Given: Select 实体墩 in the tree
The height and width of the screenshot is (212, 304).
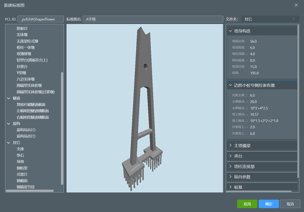Looking at the screenshot, I should [x=22, y=35].
